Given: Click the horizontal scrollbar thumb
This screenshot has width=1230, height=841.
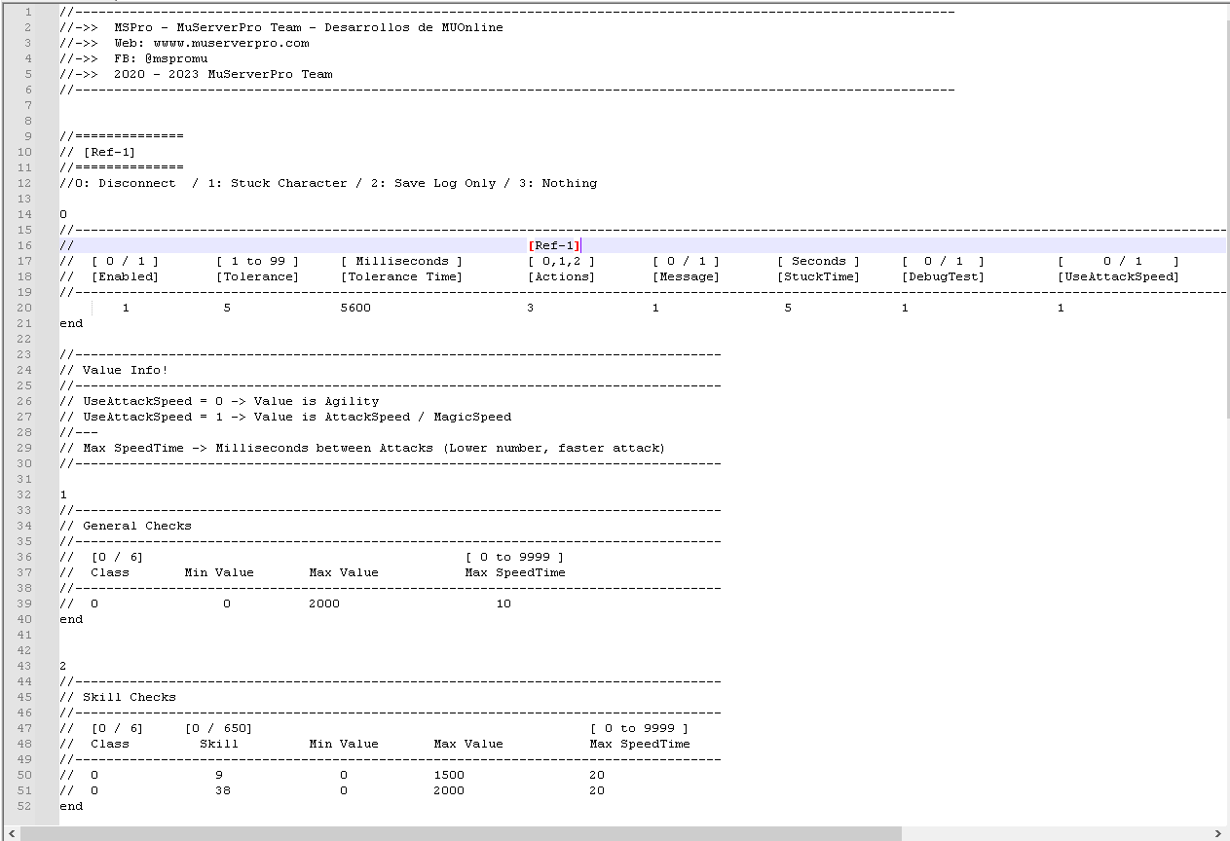Looking at the screenshot, I should point(458,833).
